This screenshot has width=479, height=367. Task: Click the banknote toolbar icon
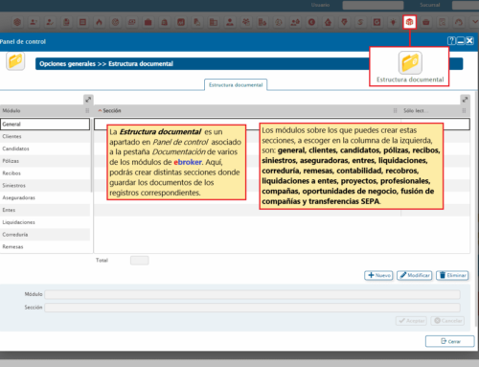pyautogui.click(x=131, y=22)
